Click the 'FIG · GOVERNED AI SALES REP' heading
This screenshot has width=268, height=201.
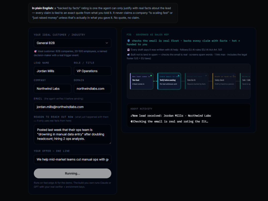pyautogui.click(x=148, y=35)
